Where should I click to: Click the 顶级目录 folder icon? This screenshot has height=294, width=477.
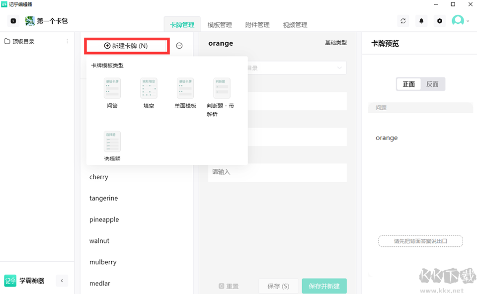point(7,41)
